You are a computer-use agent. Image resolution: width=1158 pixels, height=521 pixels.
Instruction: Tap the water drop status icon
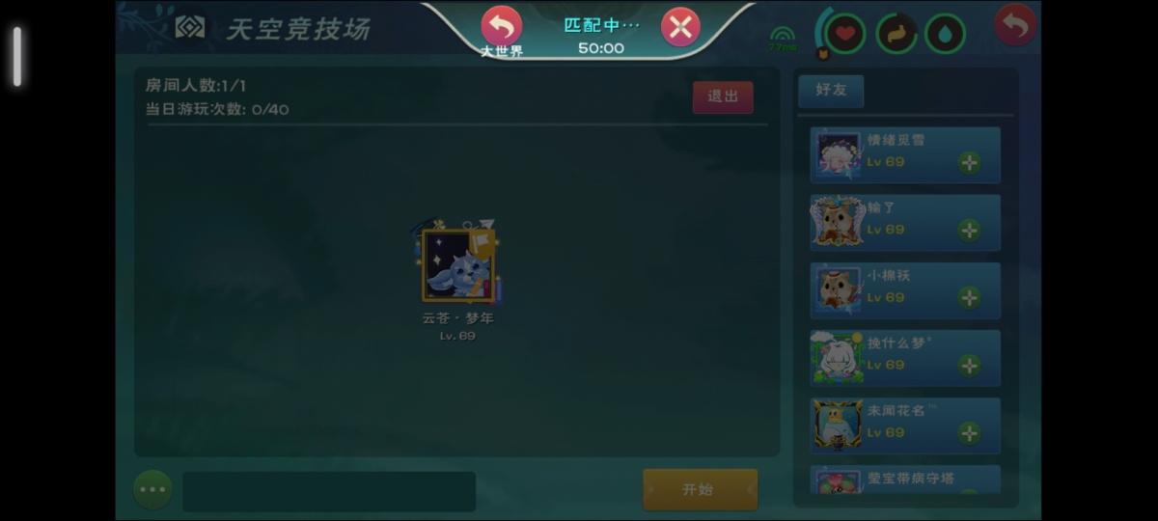946,34
